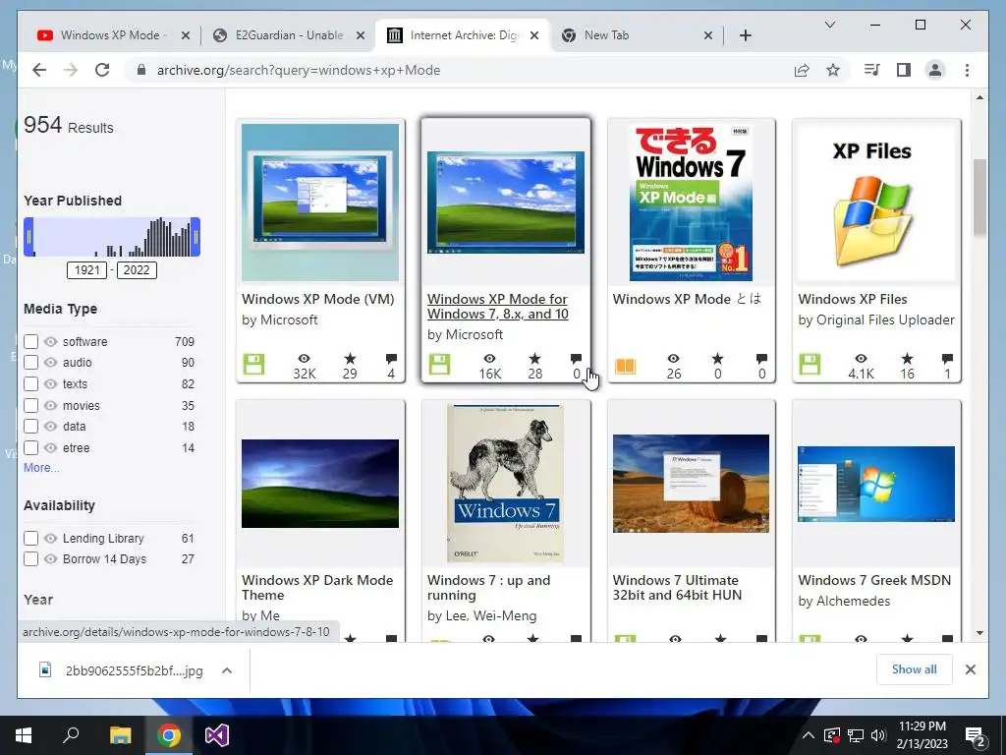Open the Windows 7 Ultimate 32bit and 64bit HUN thumbnail
The height and width of the screenshot is (755, 1006).
coord(691,484)
